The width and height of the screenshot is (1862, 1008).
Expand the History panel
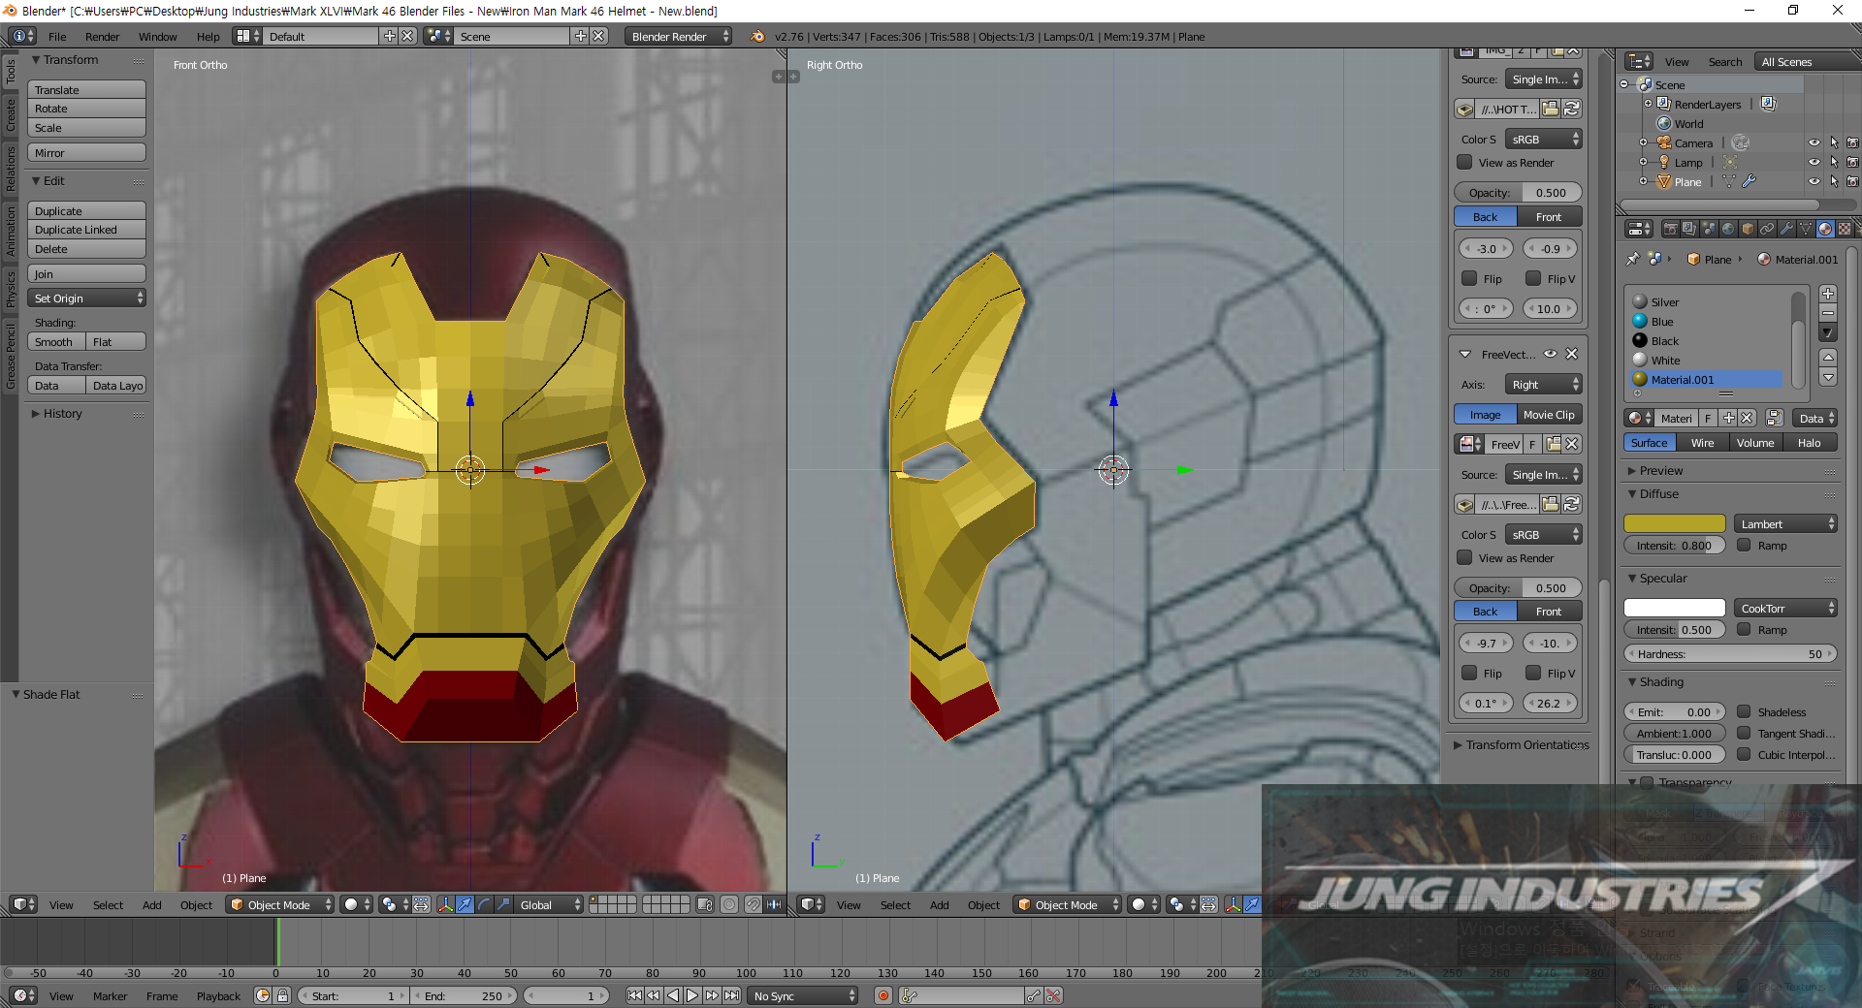62,413
